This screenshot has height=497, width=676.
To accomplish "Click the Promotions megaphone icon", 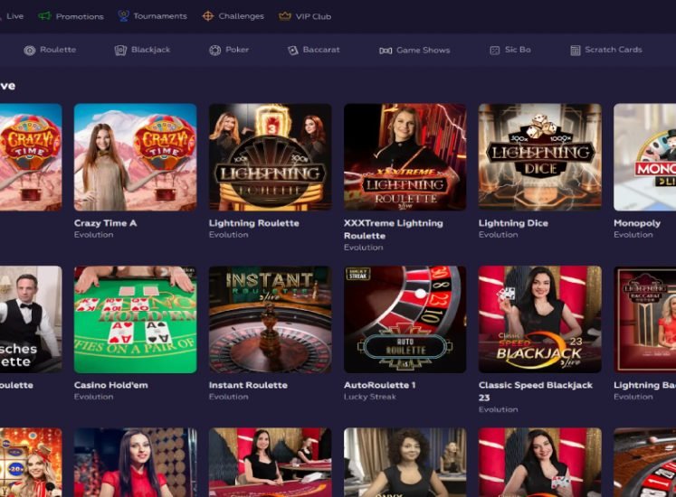I will click(44, 15).
